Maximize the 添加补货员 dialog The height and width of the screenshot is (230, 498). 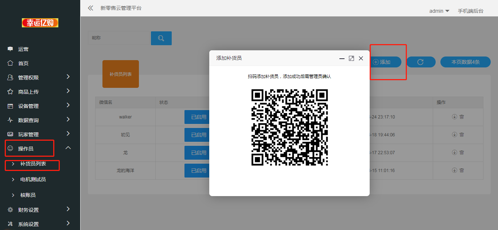(x=351, y=58)
